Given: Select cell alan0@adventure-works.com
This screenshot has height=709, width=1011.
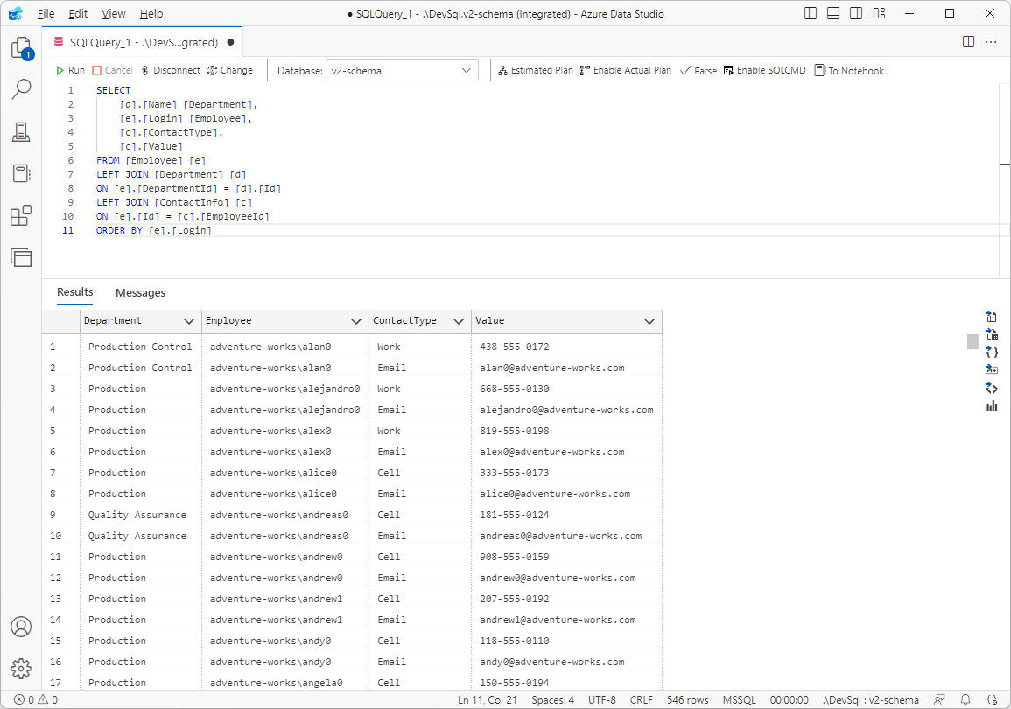Looking at the screenshot, I should pyautogui.click(x=566, y=368).
